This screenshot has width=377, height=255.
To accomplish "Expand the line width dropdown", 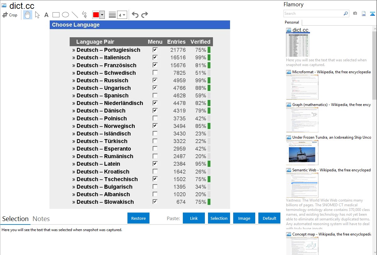I will coord(122,15).
